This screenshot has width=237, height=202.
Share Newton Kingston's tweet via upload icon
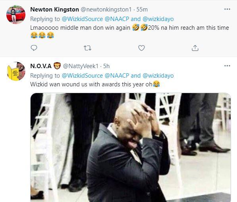click(x=195, y=48)
